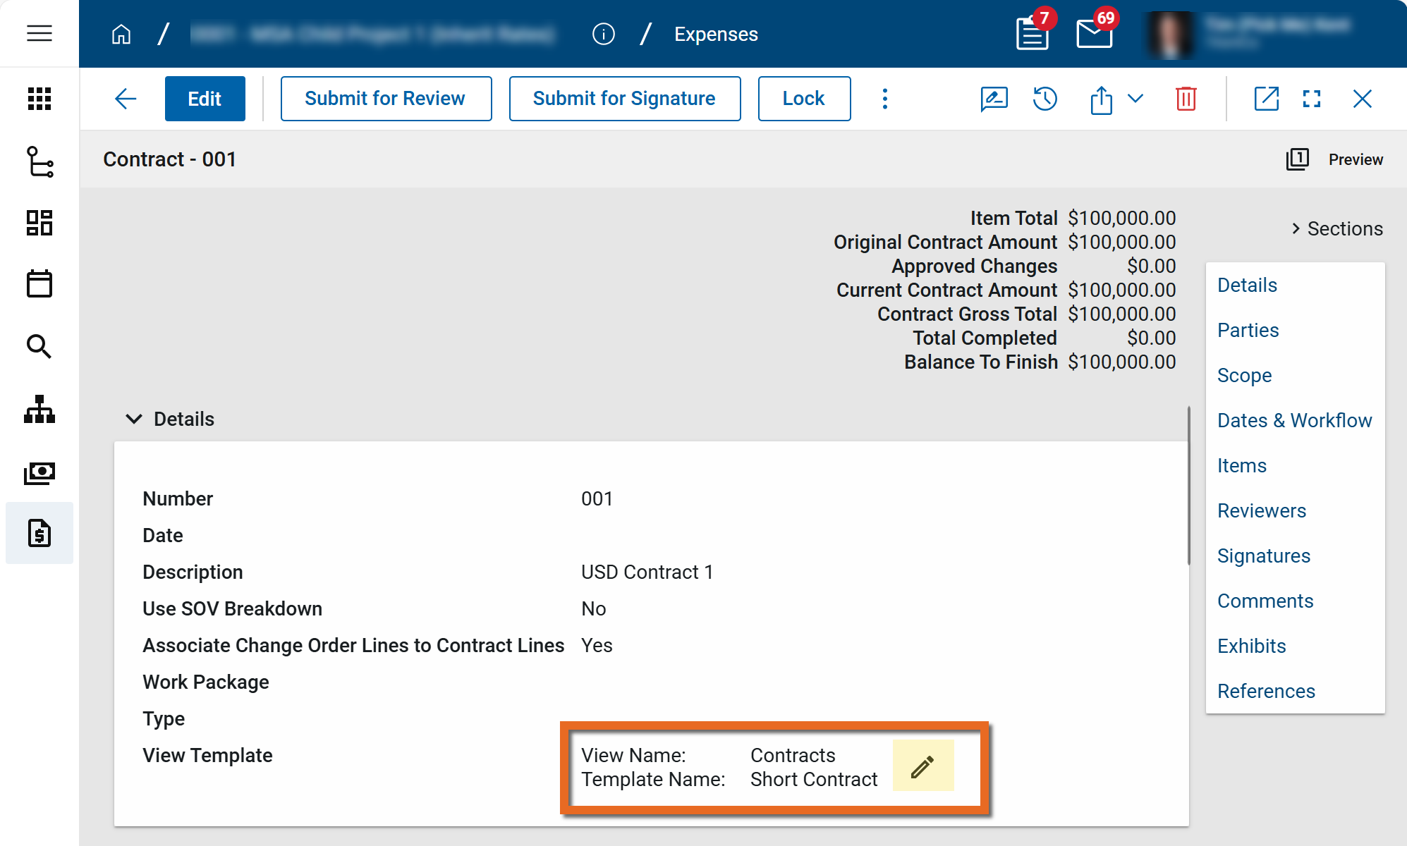Open the tasks clipboard with 7 badge
The height and width of the screenshot is (846, 1407).
1032,33
